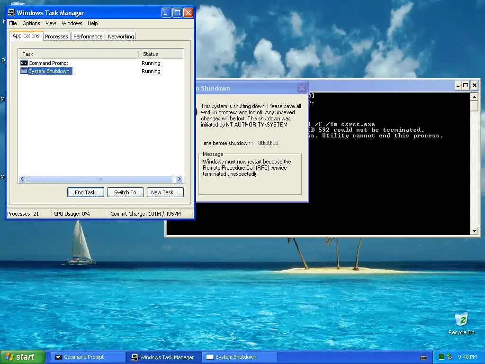Image resolution: width=485 pixels, height=364 pixels.
Task: Click Command Prompt scroll up arrow
Action: [474, 97]
